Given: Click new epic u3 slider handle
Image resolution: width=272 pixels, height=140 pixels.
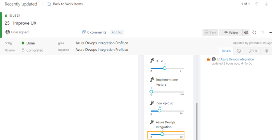Looking at the screenshot, I should (x=159, y=111).
